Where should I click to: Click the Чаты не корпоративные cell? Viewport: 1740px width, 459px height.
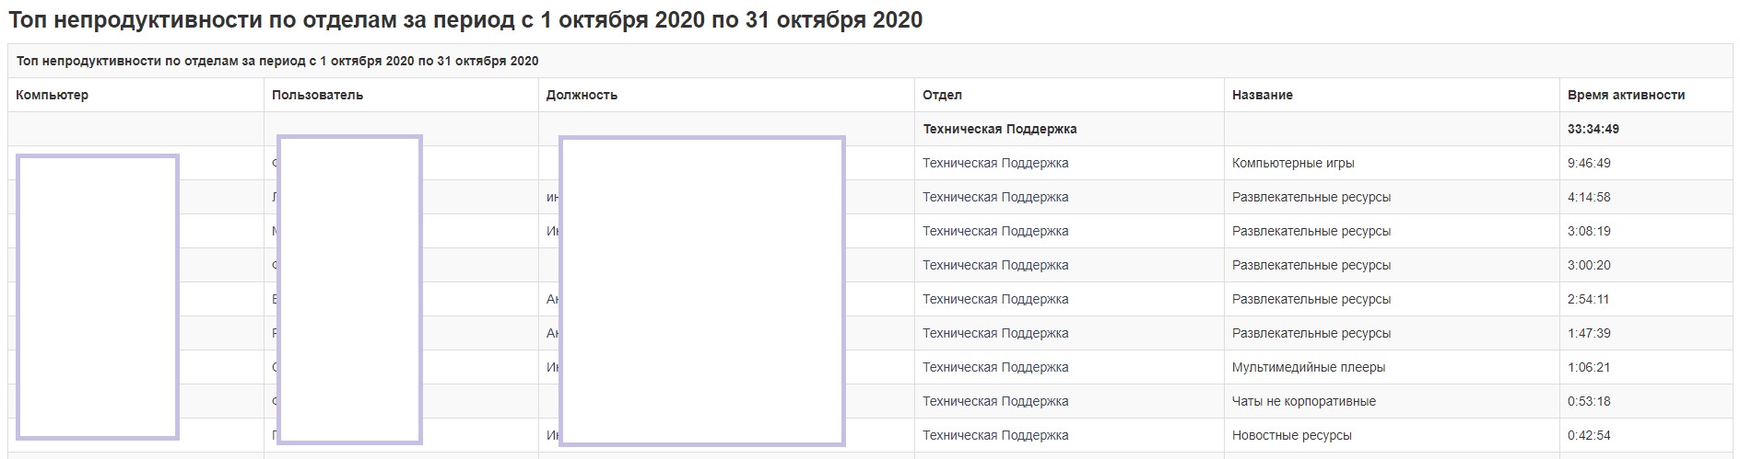(1303, 401)
